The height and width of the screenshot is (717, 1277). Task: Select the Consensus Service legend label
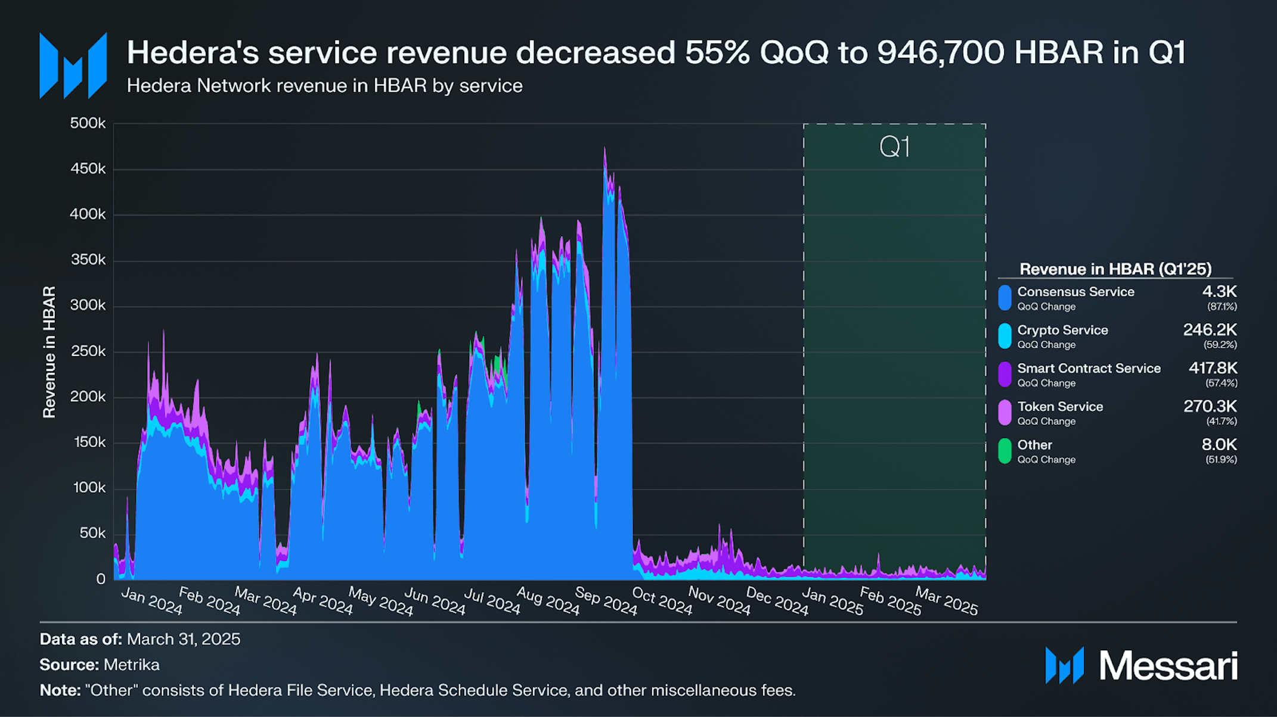click(x=1075, y=292)
